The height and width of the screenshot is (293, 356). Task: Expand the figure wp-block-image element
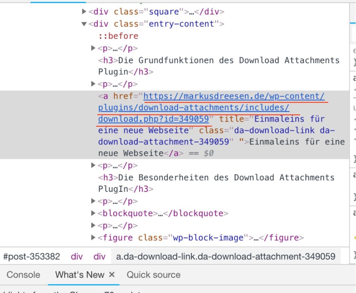(x=93, y=237)
